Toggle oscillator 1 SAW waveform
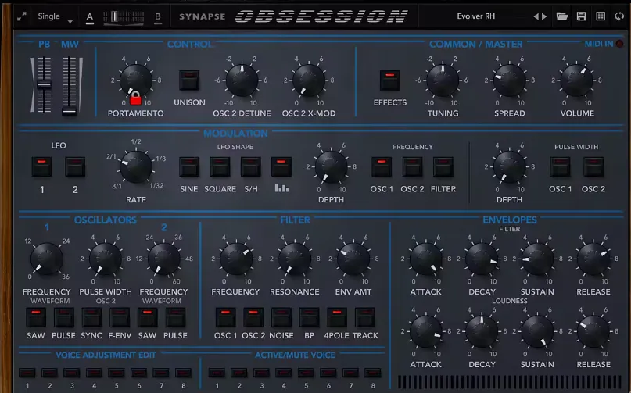Image resolution: width=631 pixels, height=393 pixels. pos(36,318)
